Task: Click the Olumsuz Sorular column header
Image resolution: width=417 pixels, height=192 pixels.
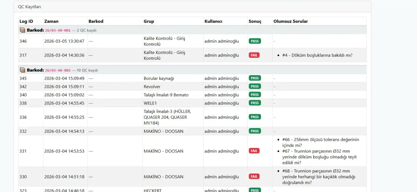Action: 290,21
